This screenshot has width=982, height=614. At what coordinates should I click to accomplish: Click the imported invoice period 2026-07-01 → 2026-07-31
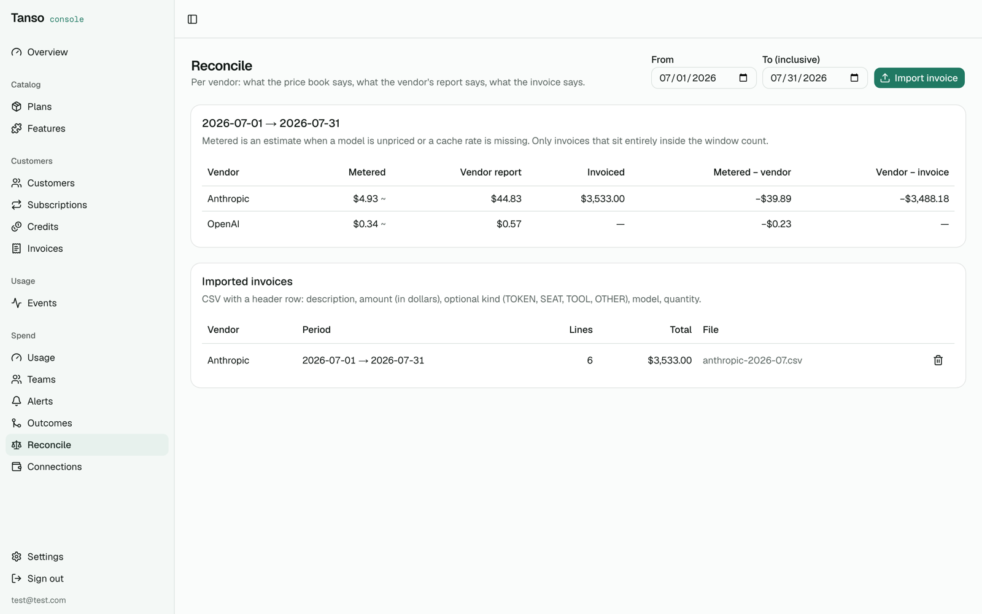point(363,360)
